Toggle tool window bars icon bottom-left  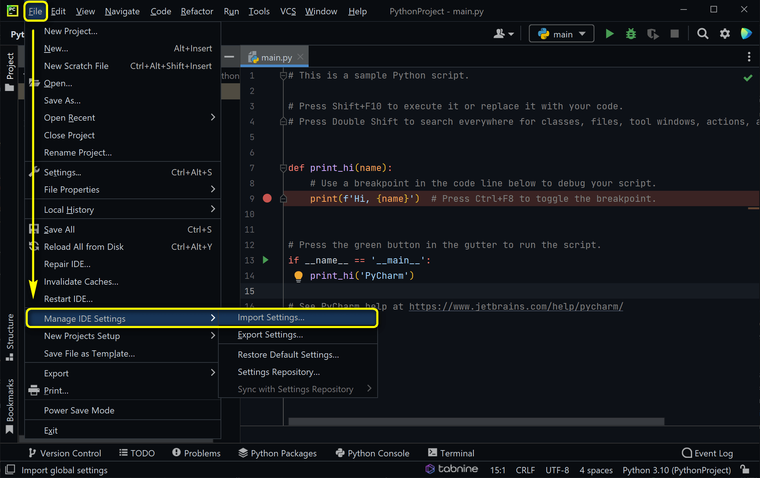10,470
